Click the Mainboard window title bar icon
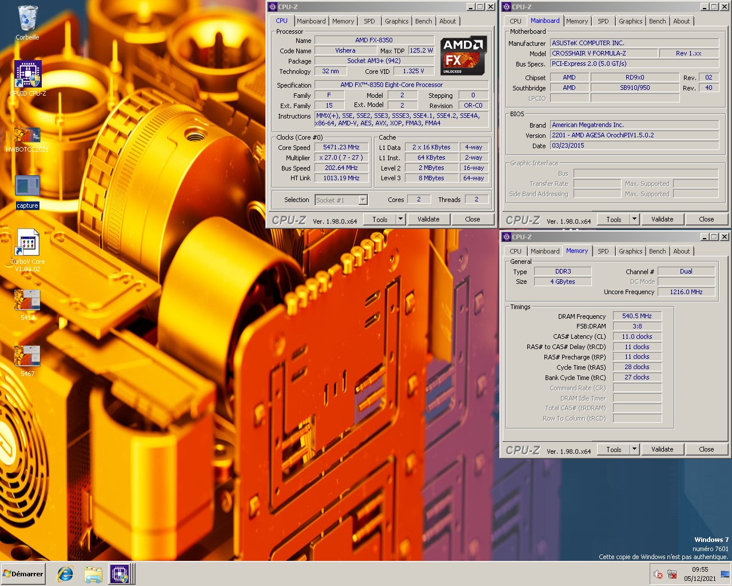The image size is (732, 586). click(x=507, y=7)
